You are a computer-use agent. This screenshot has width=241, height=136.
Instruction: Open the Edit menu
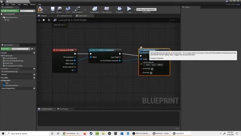[x=7, y=5]
